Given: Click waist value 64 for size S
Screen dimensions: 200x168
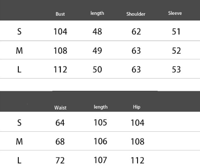Looking at the screenshot, I should (60, 123).
